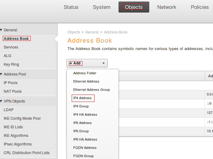The width and height of the screenshot is (213, 159).
Task: Pick IP6 Address from the menu
Action: coord(82,123)
